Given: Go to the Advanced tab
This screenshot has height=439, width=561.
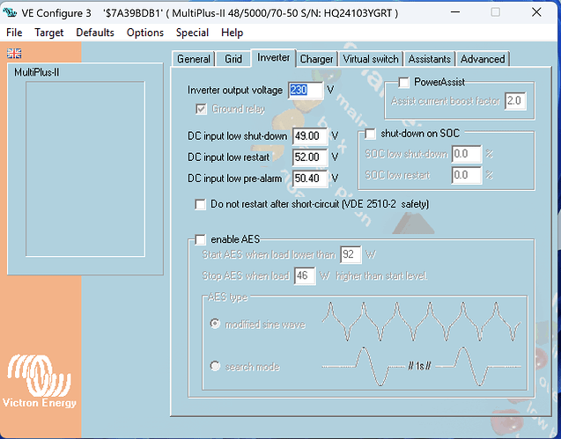Looking at the screenshot, I should click(483, 59).
